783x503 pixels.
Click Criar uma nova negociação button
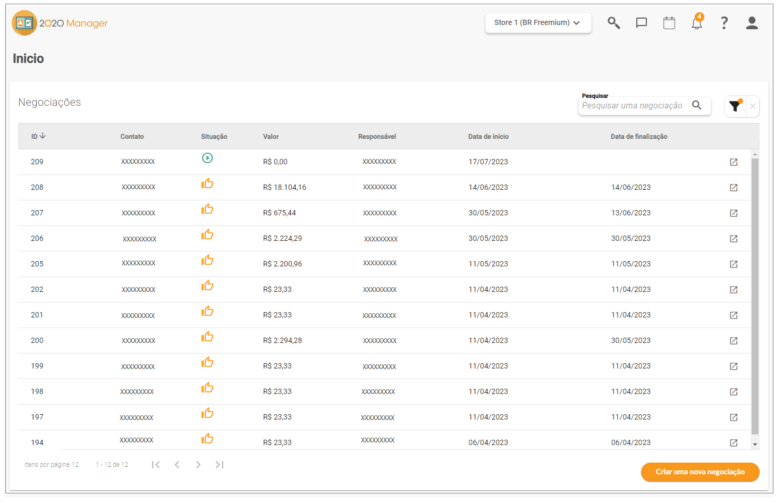pyautogui.click(x=700, y=472)
